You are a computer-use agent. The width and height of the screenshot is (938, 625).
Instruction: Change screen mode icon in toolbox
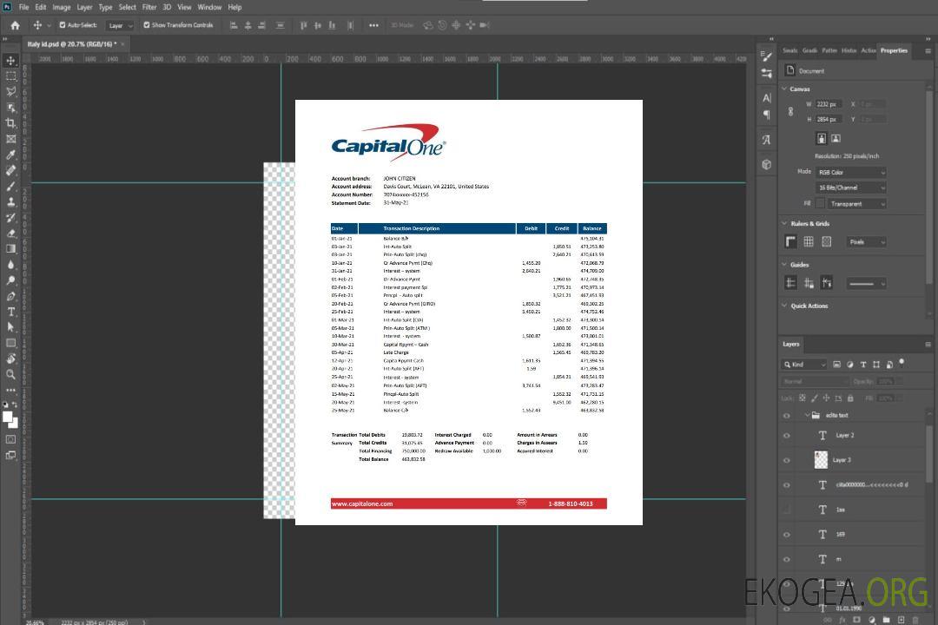click(x=10, y=455)
